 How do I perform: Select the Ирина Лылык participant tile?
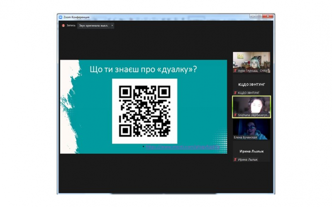(251, 152)
